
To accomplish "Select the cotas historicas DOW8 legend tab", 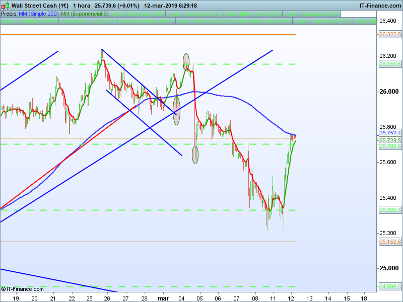I will coord(205,21).
